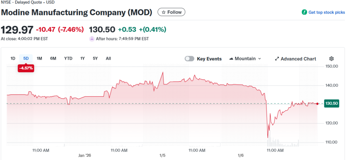Click the 130.50 current price label
Screen dimensions: 346x160
point(332,104)
